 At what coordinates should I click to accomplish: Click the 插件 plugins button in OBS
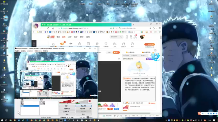point(67,114)
